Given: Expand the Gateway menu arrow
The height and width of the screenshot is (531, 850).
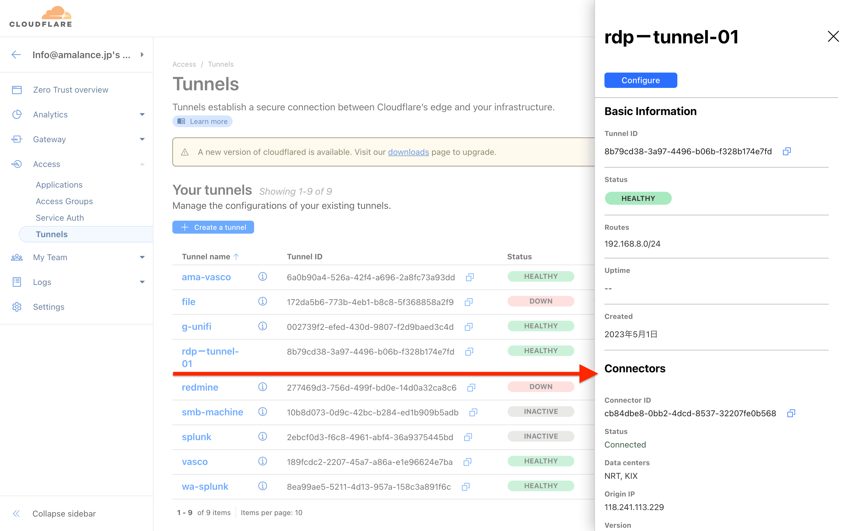Looking at the screenshot, I should [x=142, y=140].
